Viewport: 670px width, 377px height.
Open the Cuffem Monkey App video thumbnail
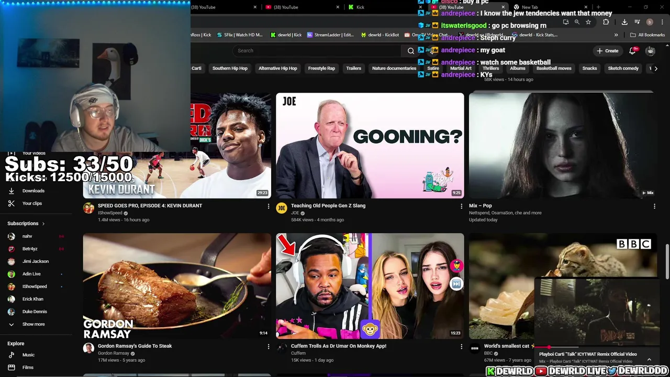pyautogui.click(x=370, y=286)
